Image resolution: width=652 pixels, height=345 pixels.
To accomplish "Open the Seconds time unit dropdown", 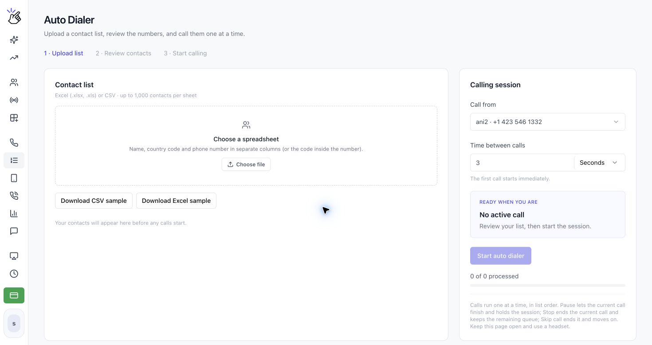I will (599, 163).
